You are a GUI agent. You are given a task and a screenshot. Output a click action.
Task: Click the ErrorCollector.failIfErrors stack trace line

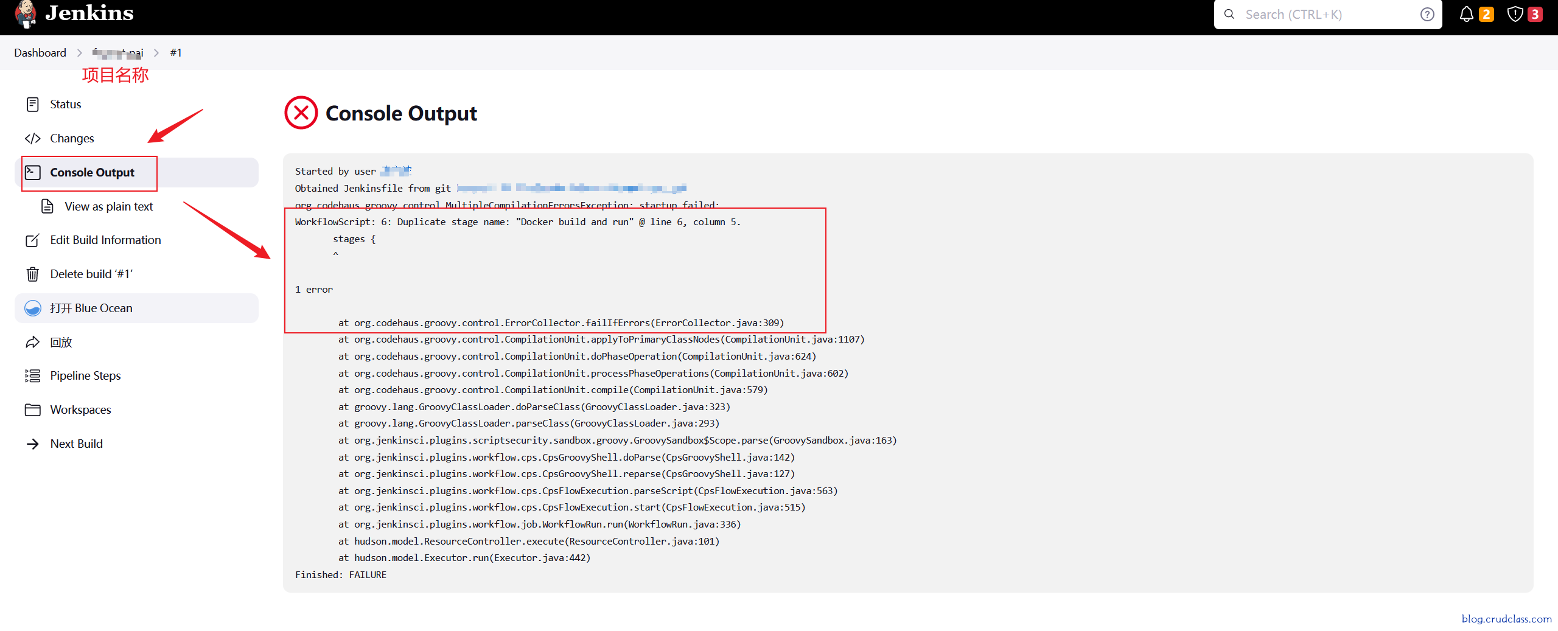pyautogui.click(x=561, y=323)
